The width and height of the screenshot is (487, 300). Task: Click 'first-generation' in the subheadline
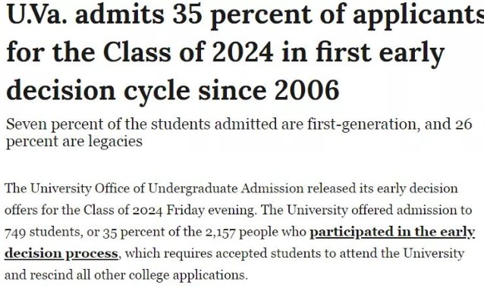[363, 124]
